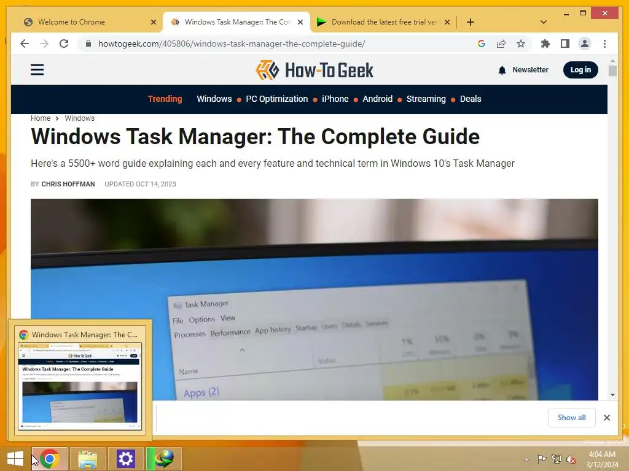
Task: Click the Home breadcrumb link
Action: [41, 118]
